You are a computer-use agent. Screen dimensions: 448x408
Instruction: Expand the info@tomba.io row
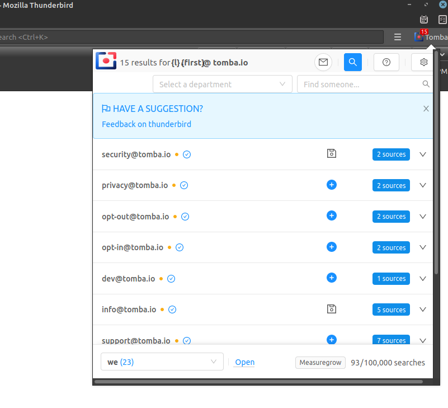click(423, 309)
